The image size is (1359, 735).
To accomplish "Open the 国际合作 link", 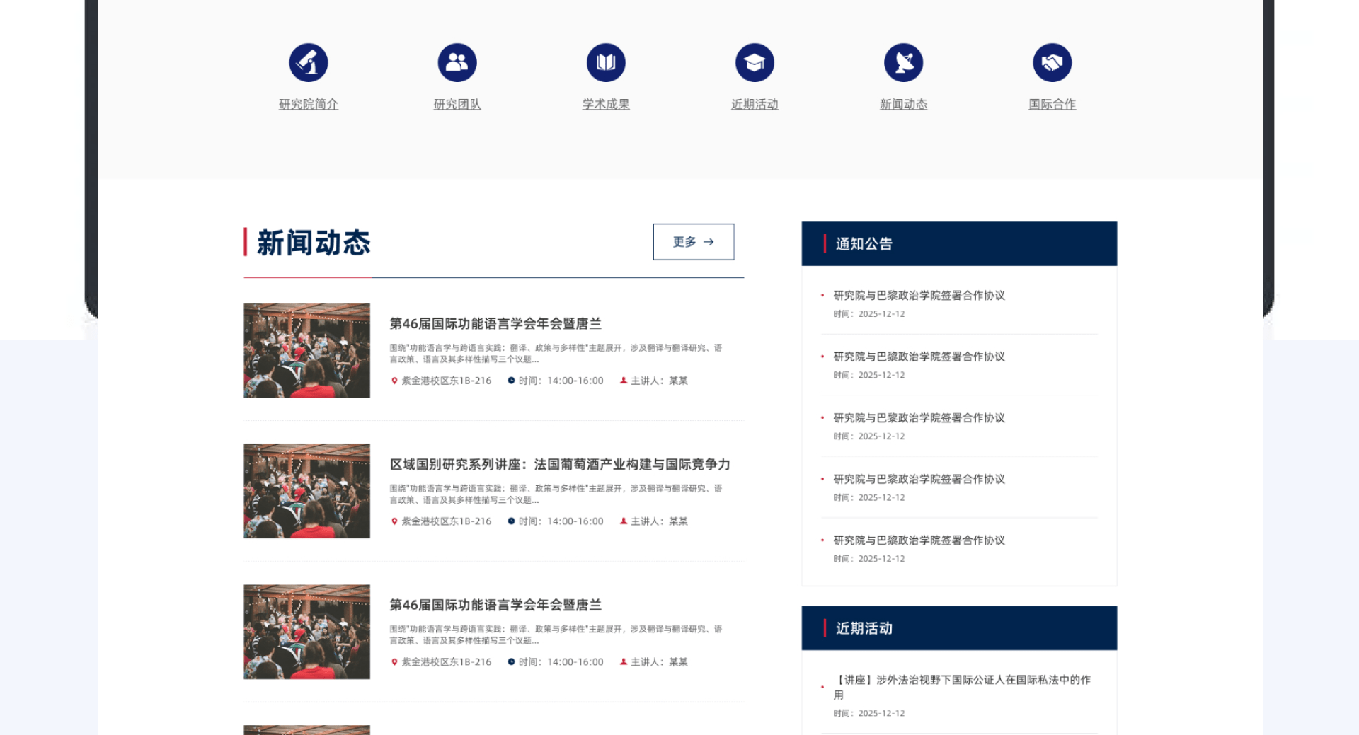I will click(1052, 104).
